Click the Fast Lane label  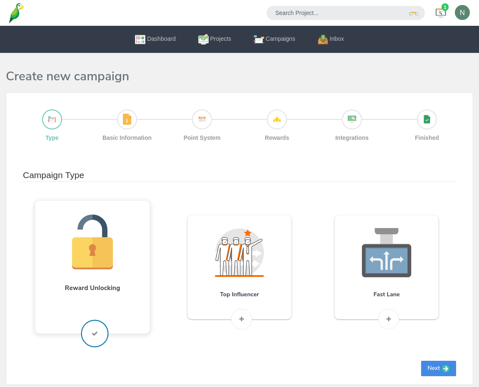point(387,294)
